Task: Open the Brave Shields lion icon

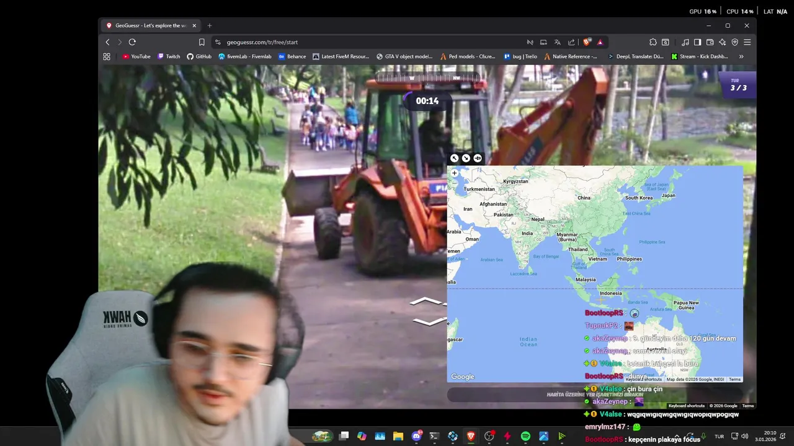Action: pos(587,42)
